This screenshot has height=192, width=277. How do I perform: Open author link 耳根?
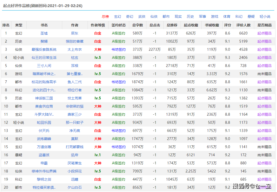(x=75, y=66)
